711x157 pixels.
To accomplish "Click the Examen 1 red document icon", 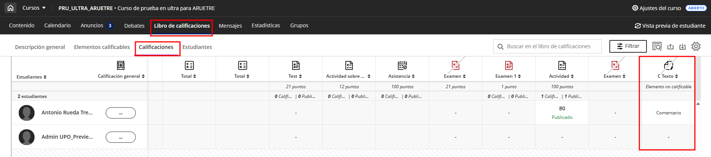I will tap(509, 65).
